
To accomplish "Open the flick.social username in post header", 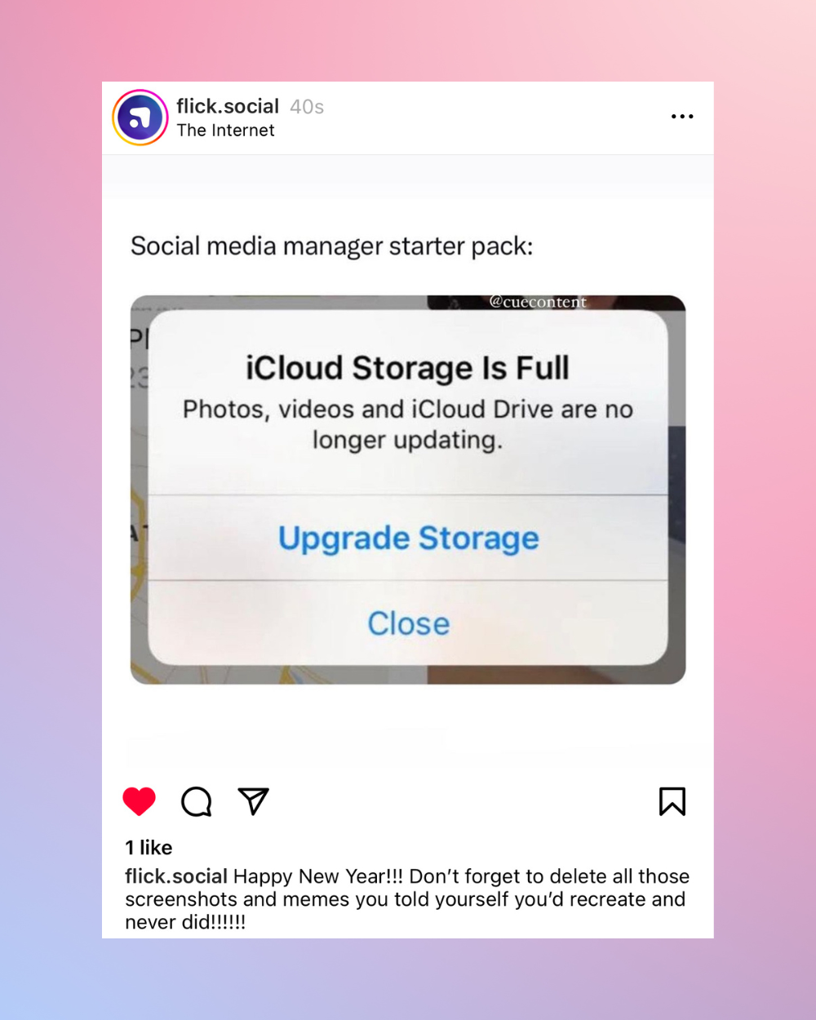I will tap(228, 106).
